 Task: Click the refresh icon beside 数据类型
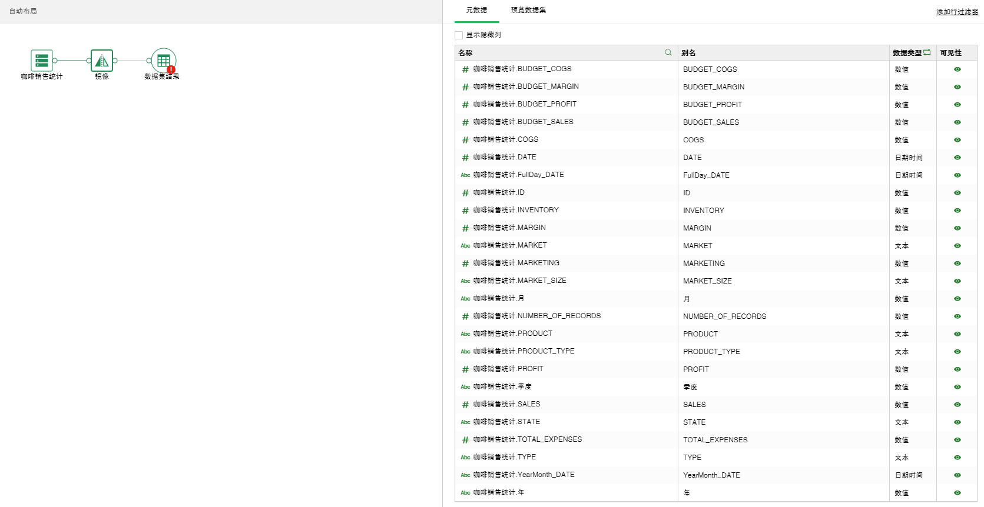coord(927,52)
